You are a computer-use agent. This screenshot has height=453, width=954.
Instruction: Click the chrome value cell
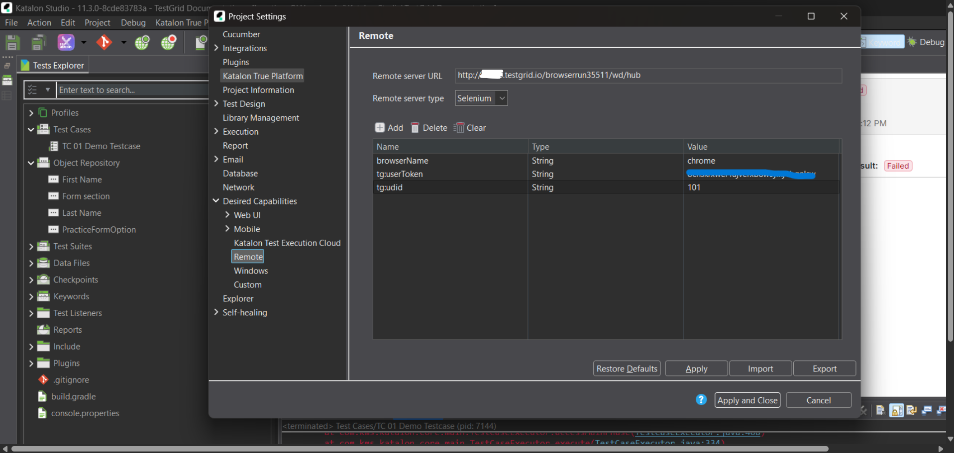[760, 161]
